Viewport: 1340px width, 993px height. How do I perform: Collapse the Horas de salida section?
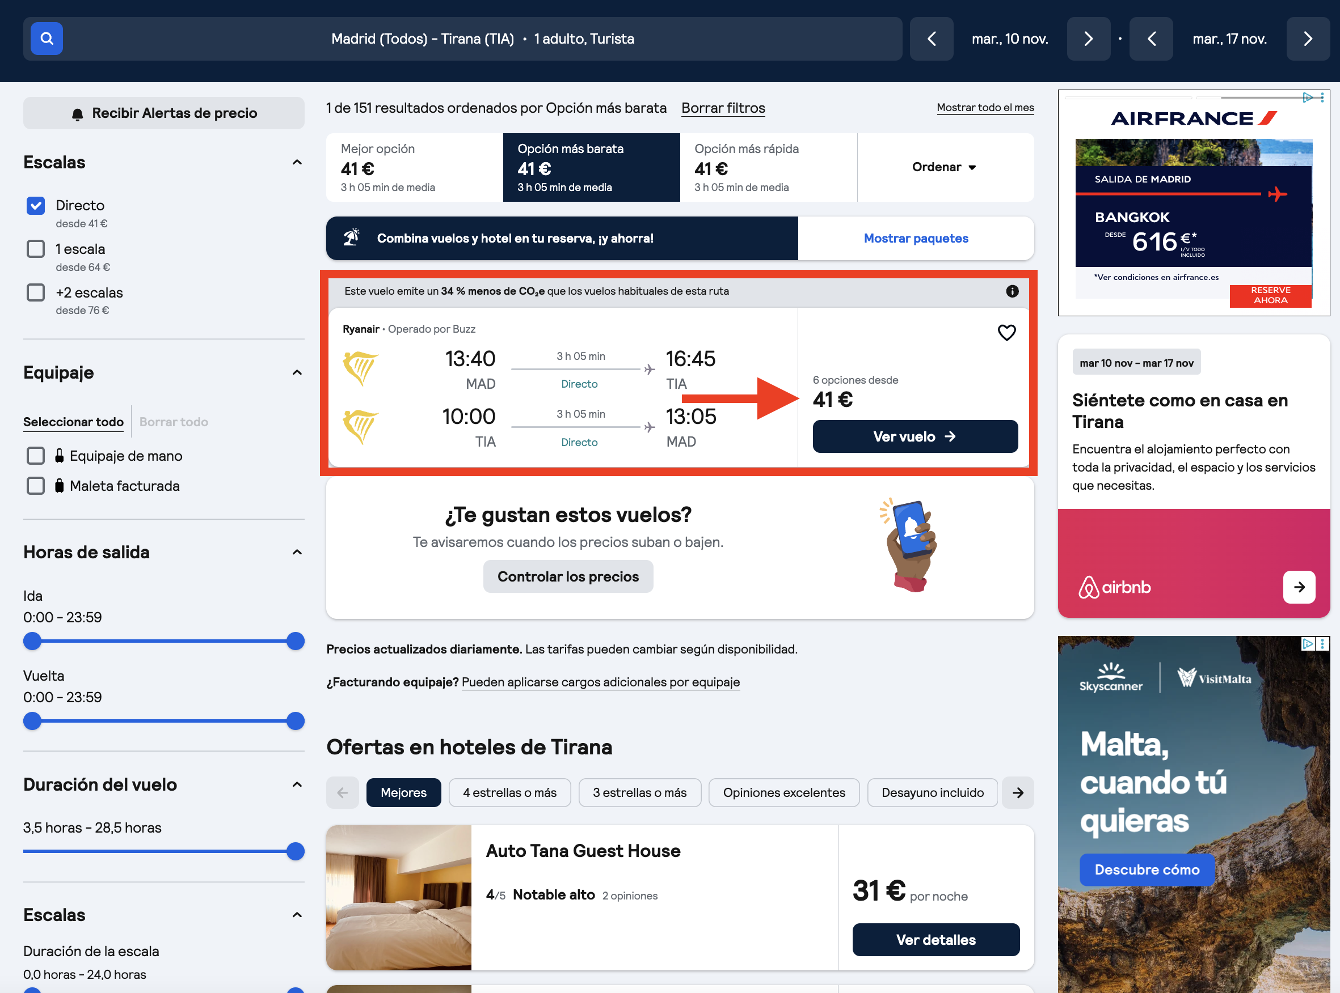tap(297, 553)
